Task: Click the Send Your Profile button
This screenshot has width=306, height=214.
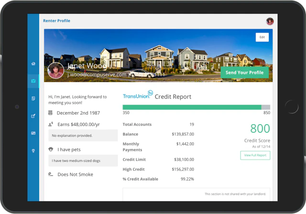Action: point(244,73)
